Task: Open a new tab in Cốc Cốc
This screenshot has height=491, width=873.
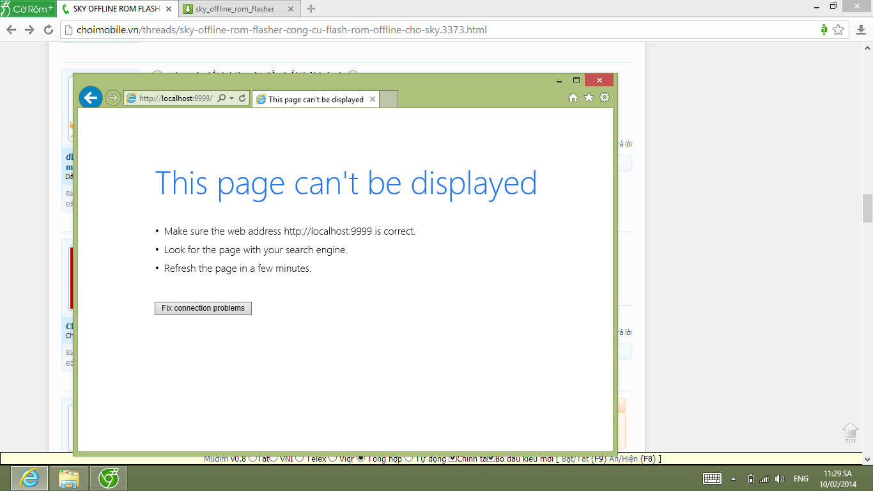Action: 311,9
